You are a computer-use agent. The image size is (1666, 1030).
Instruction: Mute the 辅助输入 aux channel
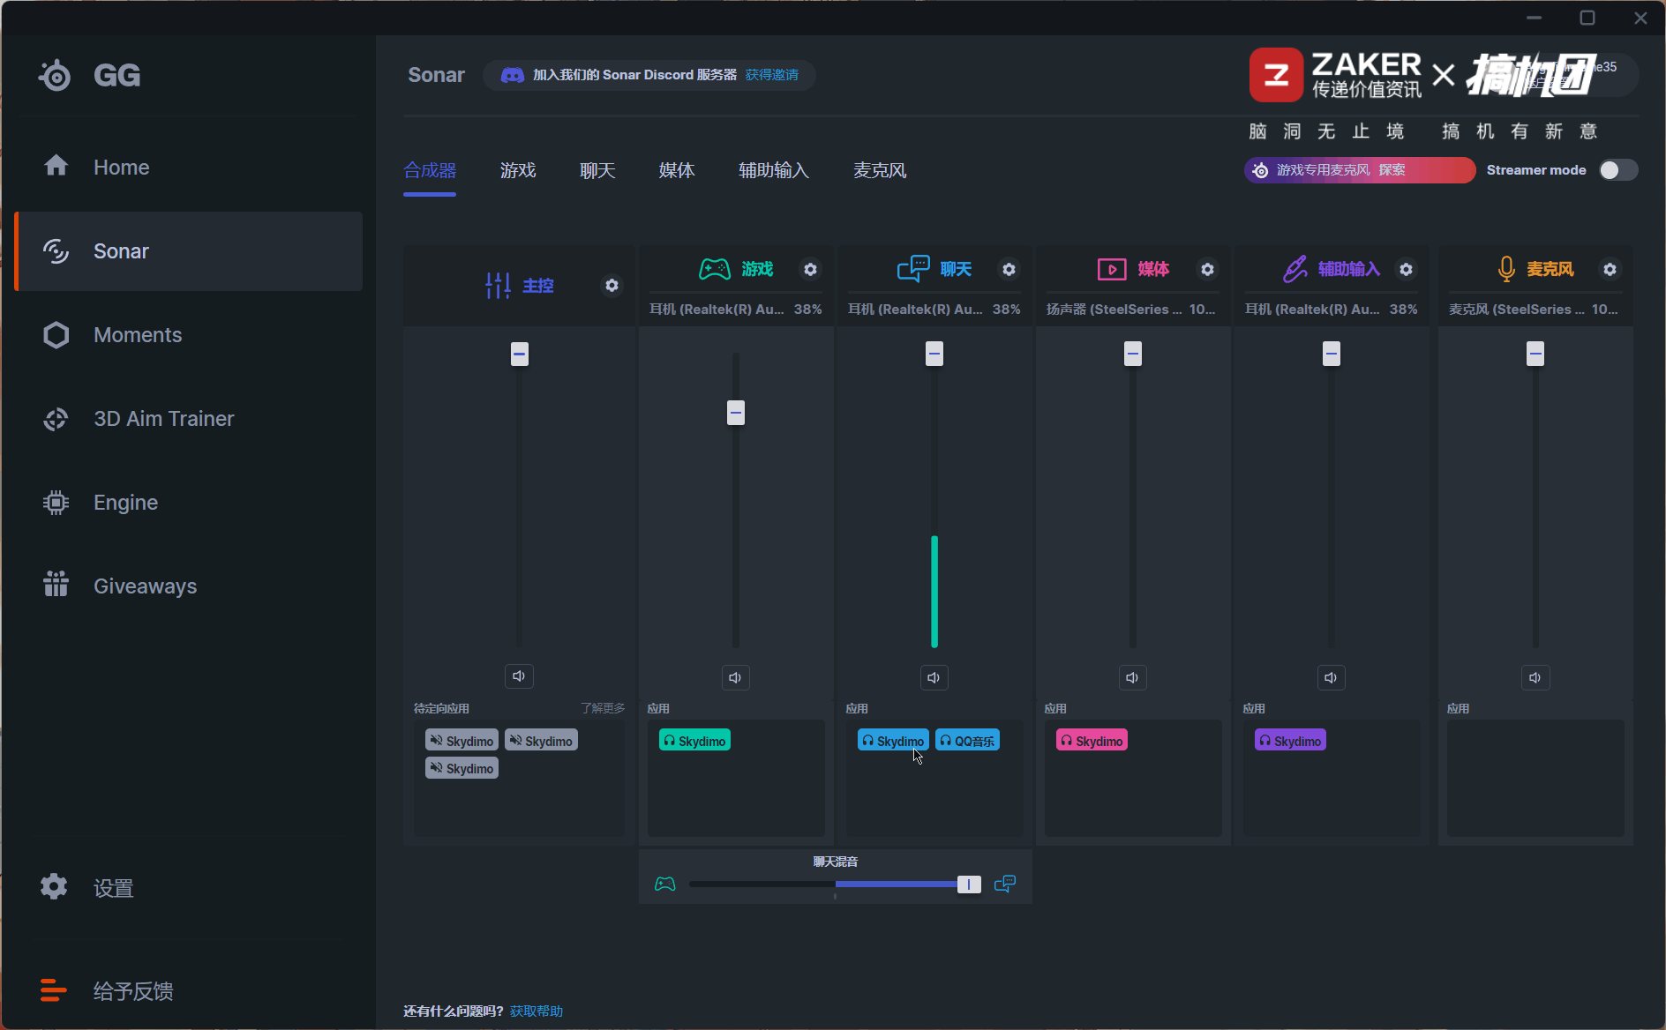(1331, 677)
